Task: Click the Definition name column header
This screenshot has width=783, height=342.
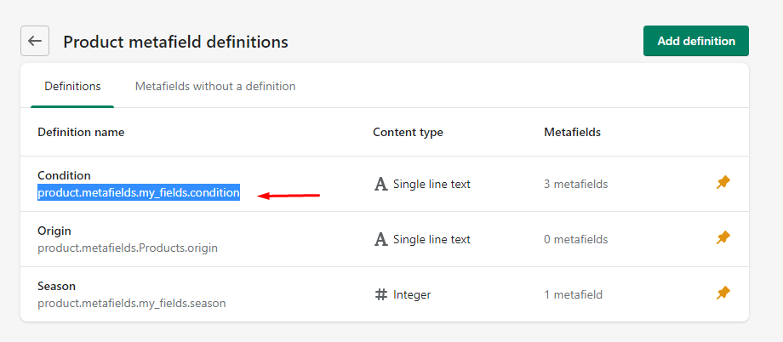Action: pos(81,132)
